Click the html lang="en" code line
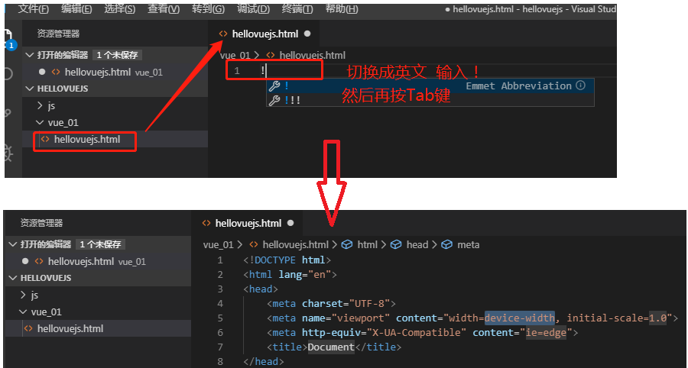Image resolution: width=688 pixels, height=368 pixels. tap(290, 275)
